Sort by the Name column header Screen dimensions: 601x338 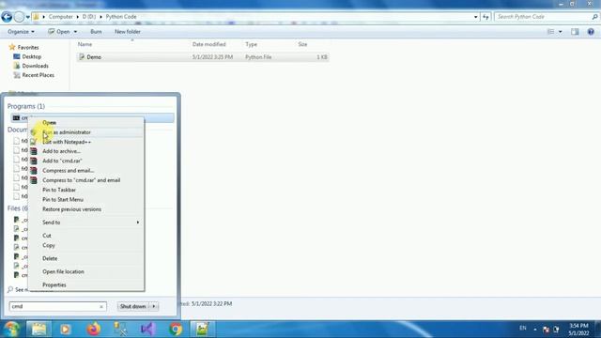85,44
